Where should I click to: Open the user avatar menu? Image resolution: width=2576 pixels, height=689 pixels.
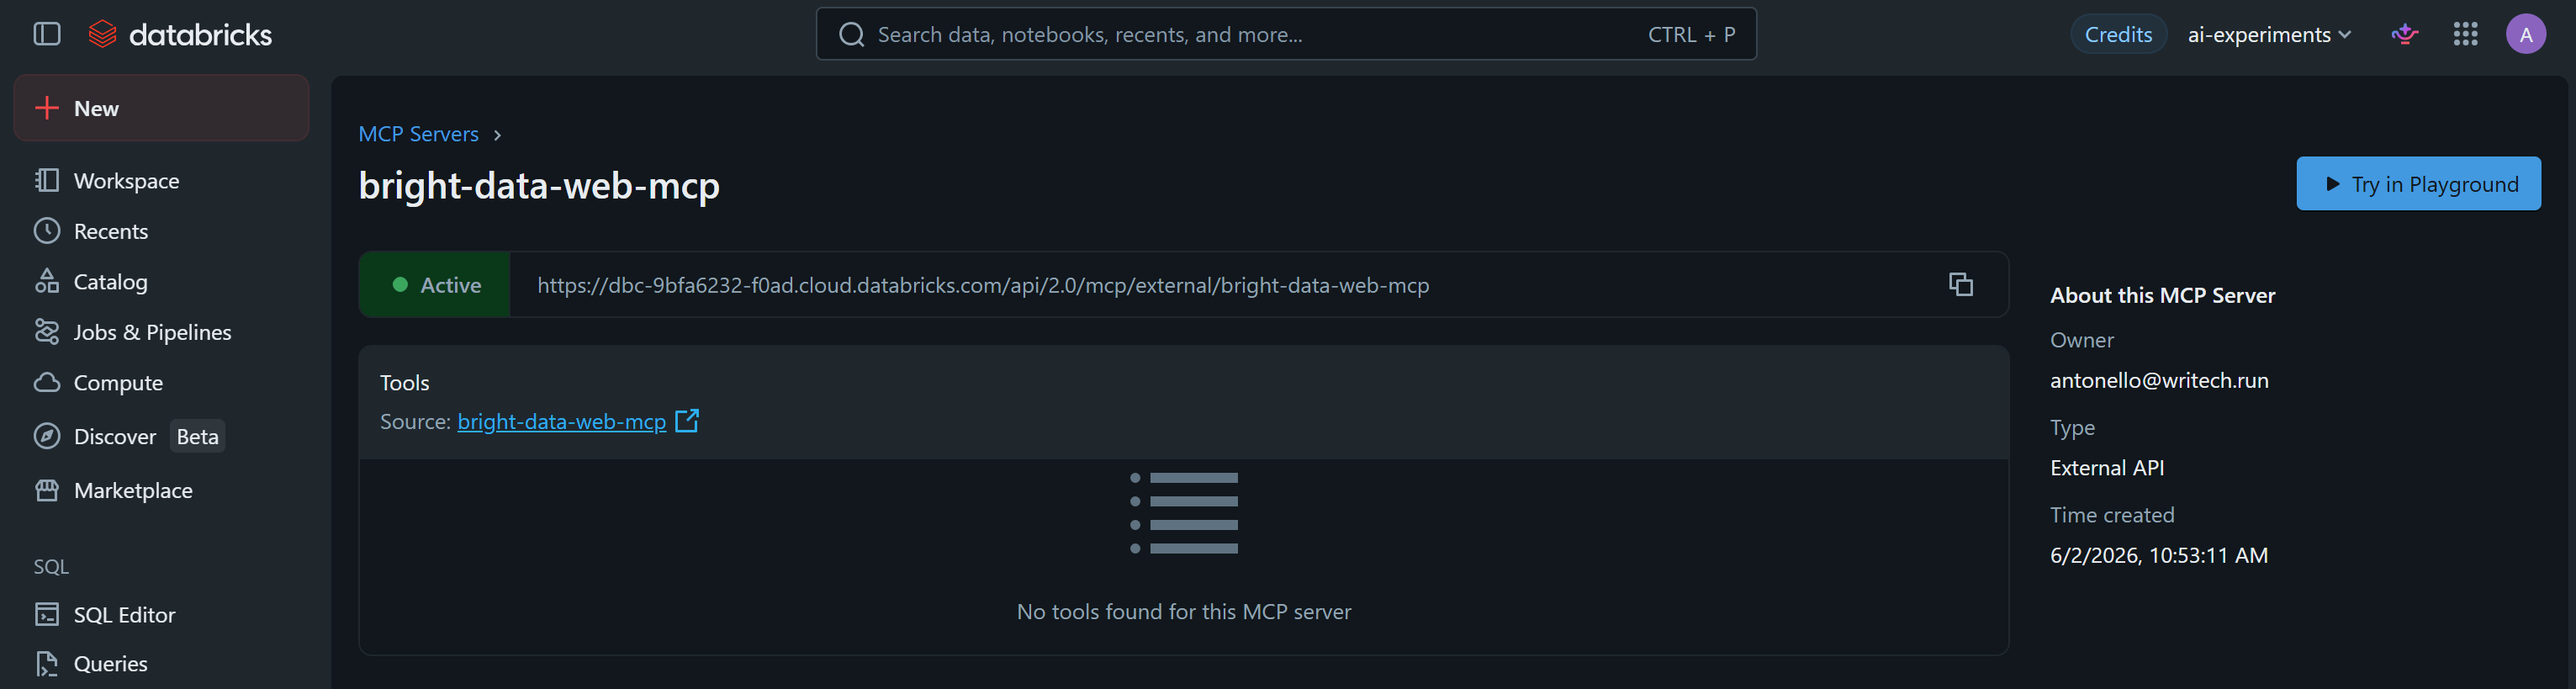2525,34
